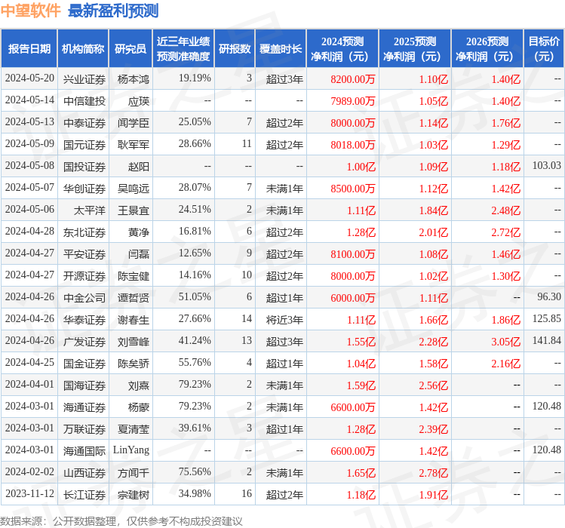This screenshot has width=565, height=528.
Task: Select the 开源证券 institution cell
Action: 84,276
